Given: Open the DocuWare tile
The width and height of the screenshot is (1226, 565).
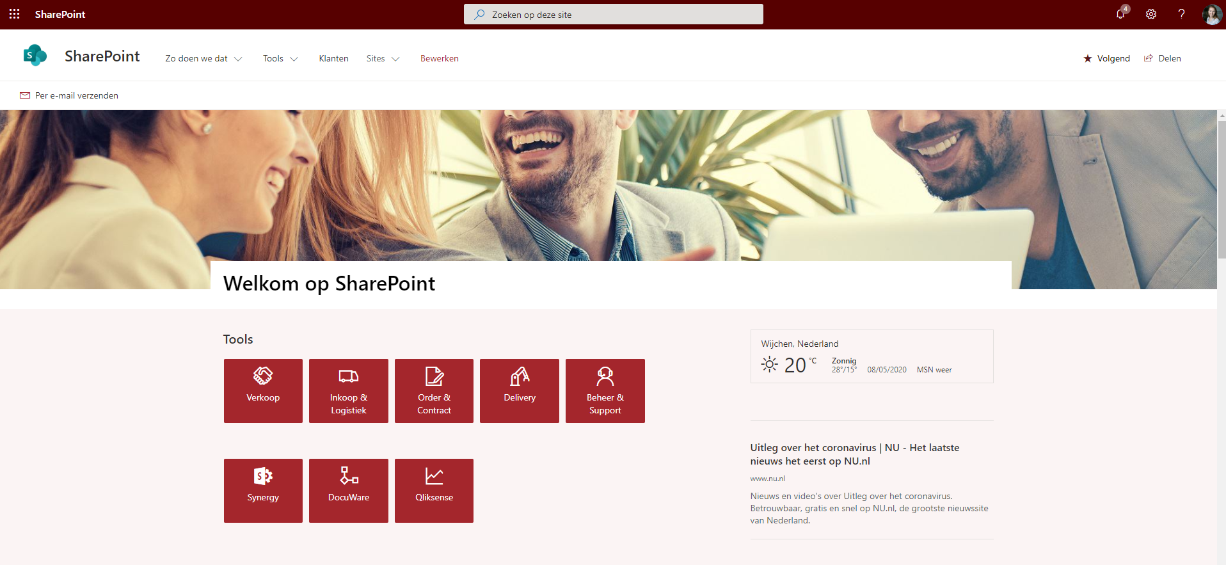Looking at the screenshot, I should point(349,490).
